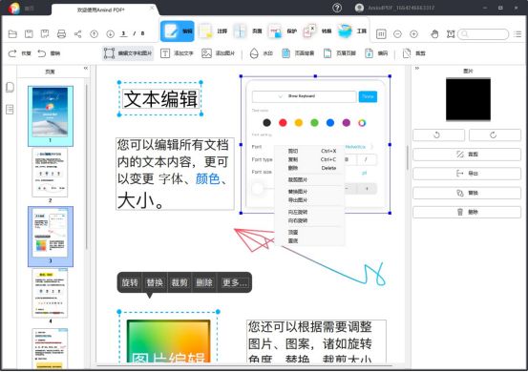Expand the Show Keyboard dropdown
The height and width of the screenshot is (372, 528).
coord(304,96)
